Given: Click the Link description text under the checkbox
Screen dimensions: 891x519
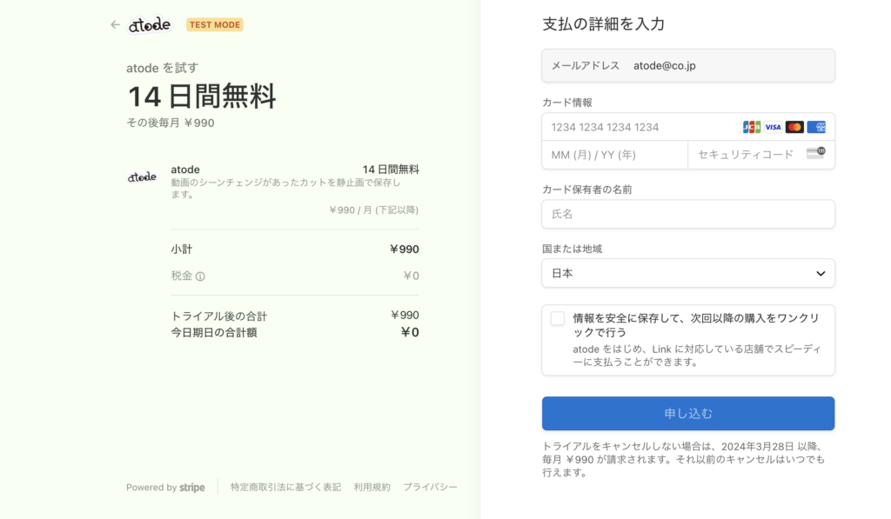Looking at the screenshot, I should tap(697, 356).
